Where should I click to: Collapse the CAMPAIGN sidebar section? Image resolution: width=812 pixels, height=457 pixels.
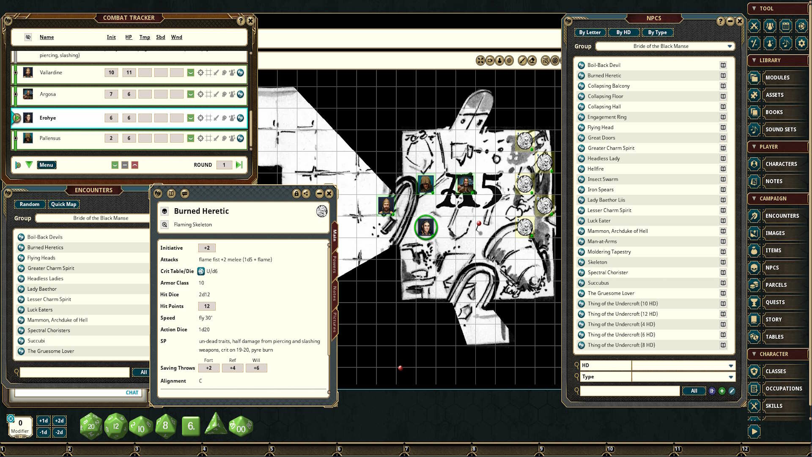point(754,198)
